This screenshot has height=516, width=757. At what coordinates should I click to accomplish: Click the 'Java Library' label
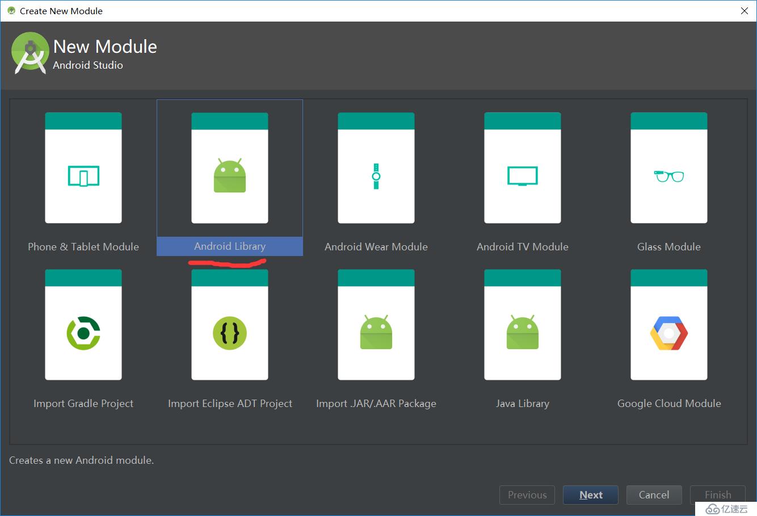523,404
